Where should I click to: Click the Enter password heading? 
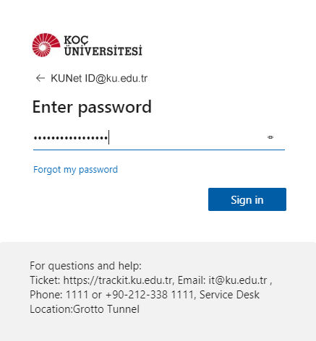(92, 107)
